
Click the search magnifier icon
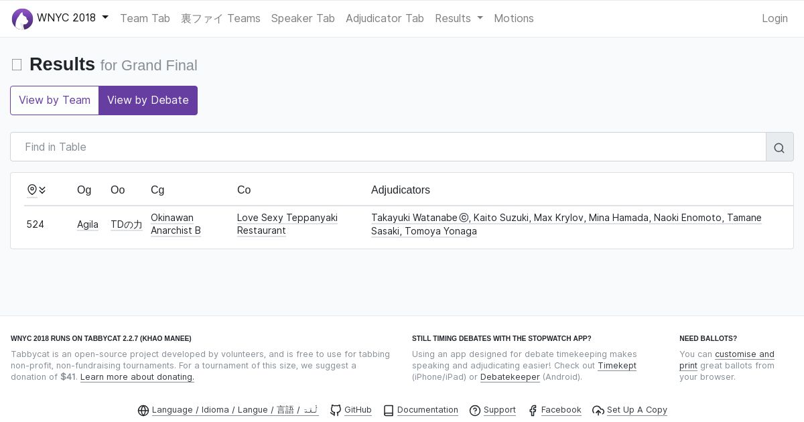coord(779,147)
